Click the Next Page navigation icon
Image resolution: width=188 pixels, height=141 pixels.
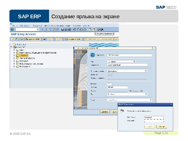click(x=81, y=29)
